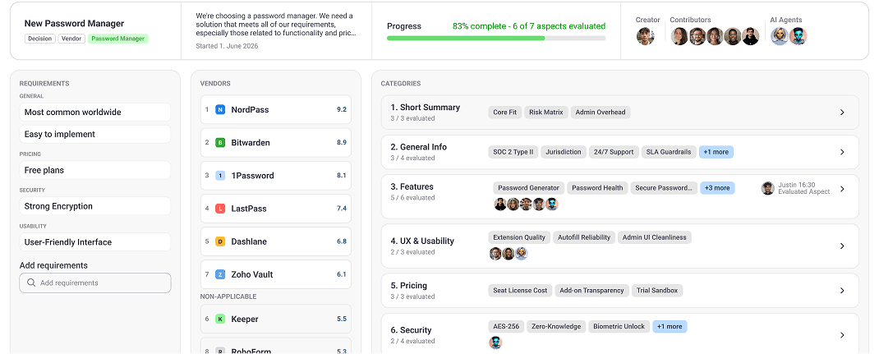Image resolution: width=879 pixels, height=354 pixels.
Task: Click the Vendor tag
Action: tap(71, 39)
